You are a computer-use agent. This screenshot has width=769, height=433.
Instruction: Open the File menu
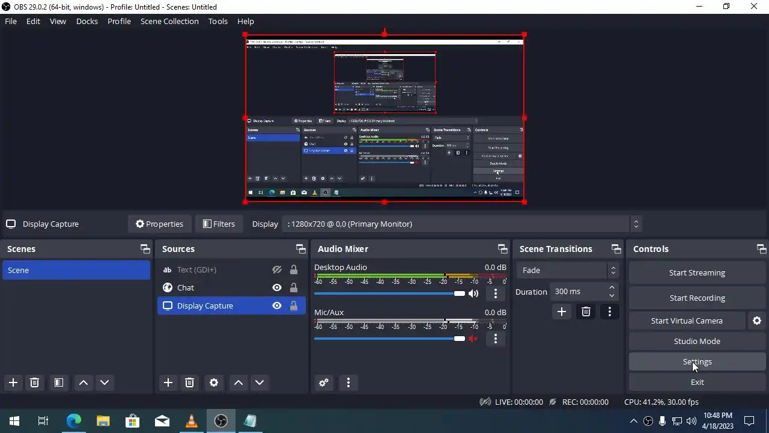click(x=11, y=21)
